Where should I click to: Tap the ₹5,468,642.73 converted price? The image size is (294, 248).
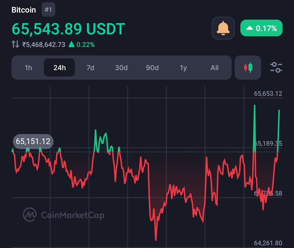44,44
